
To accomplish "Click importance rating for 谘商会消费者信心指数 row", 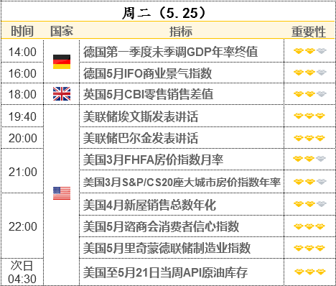I will [309, 226].
